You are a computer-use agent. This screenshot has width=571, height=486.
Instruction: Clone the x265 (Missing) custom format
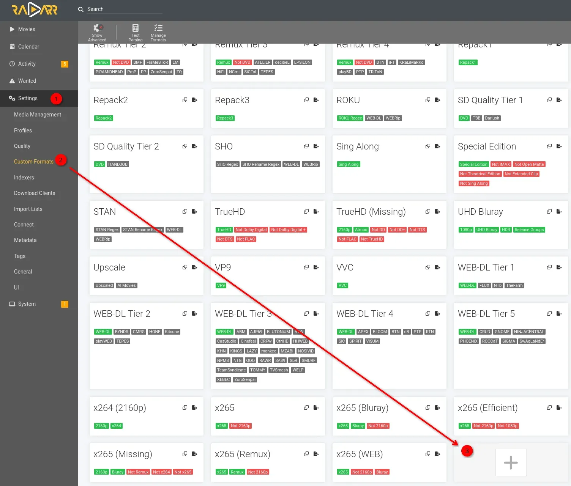[x=185, y=454]
